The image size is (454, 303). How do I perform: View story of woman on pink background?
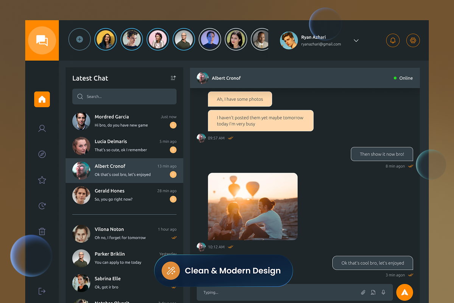click(x=158, y=39)
